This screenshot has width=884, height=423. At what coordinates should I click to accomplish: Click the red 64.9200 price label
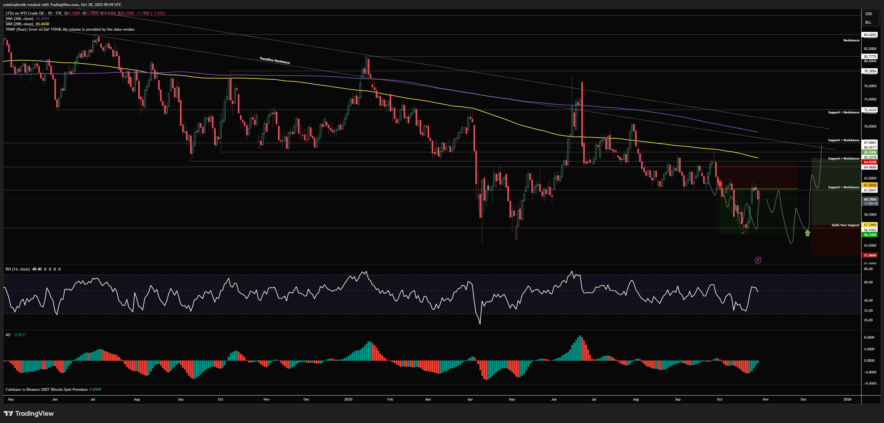[870, 162]
